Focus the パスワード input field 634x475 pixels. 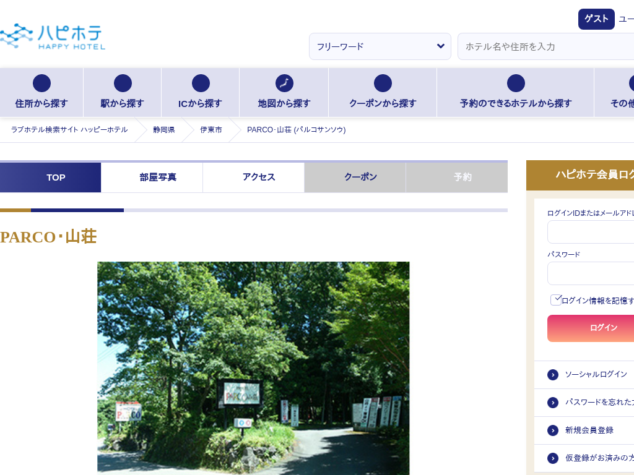click(x=591, y=273)
